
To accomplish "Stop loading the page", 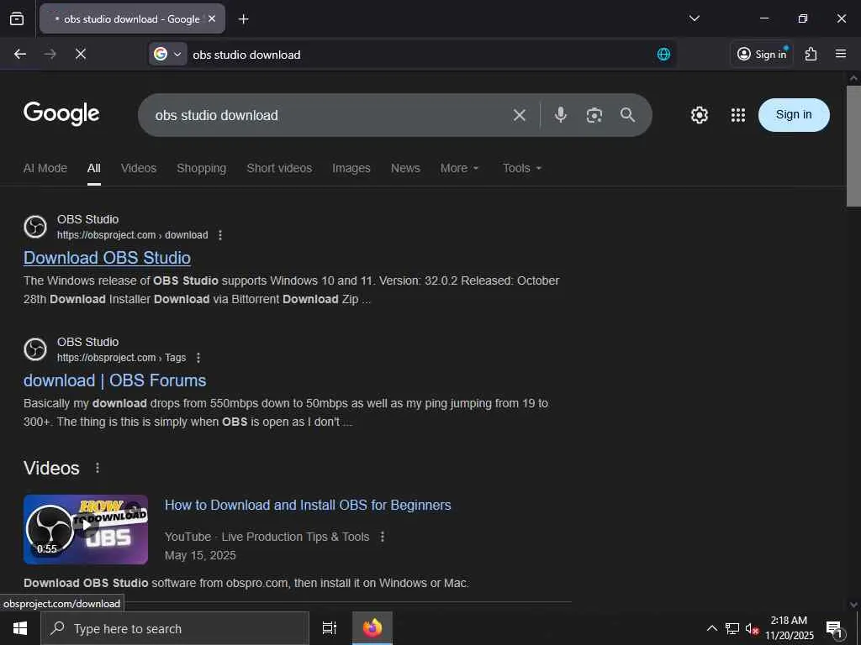I will [x=80, y=54].
